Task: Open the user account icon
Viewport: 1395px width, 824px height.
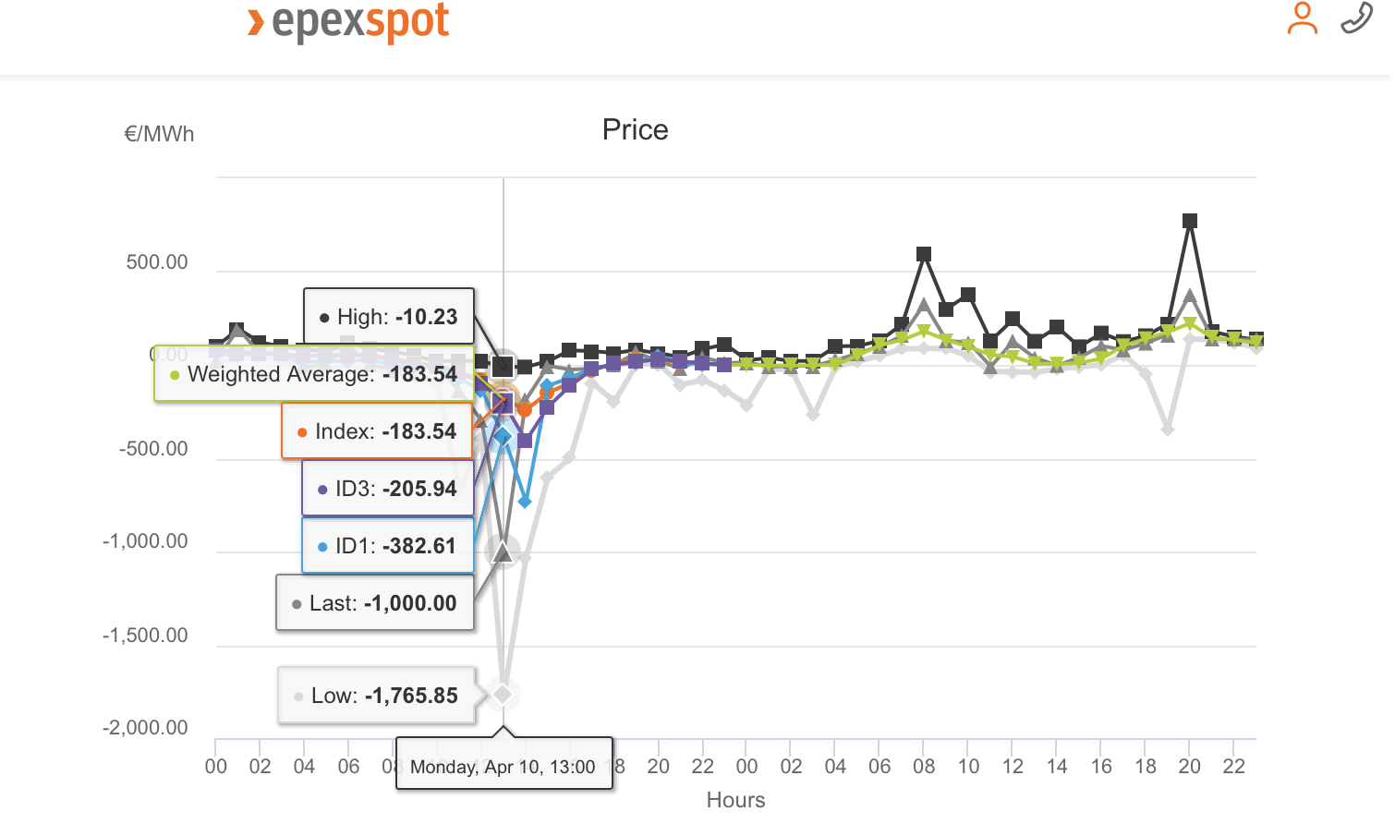Action: [x=1302, y=18]
